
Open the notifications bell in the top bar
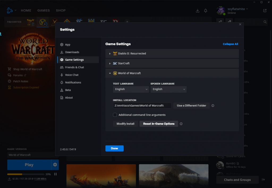click(x=206, y=11)
